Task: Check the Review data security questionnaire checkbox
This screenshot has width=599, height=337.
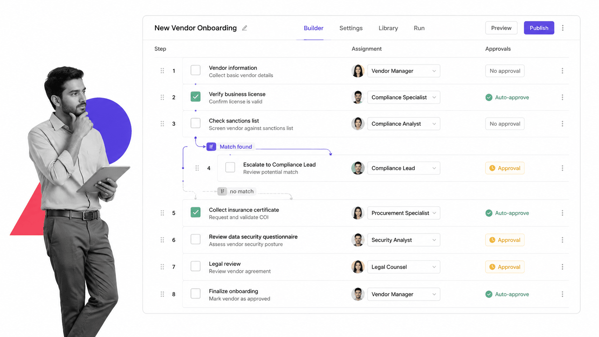Action: pos(196,239)
